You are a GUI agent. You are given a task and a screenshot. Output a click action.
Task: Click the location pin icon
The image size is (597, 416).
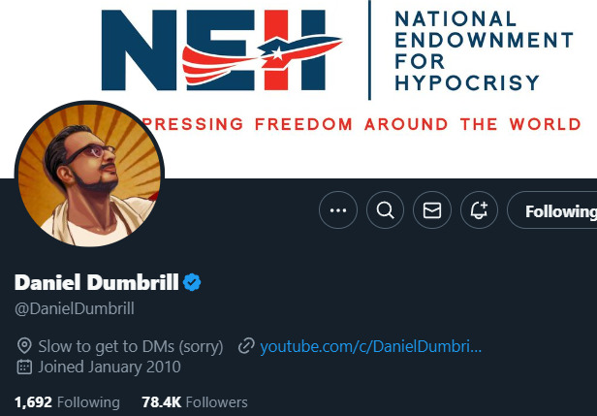(x=24, y=346)
